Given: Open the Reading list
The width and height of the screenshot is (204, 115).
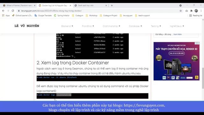Looking at the screenshot, I should click(x=196, y=16).
